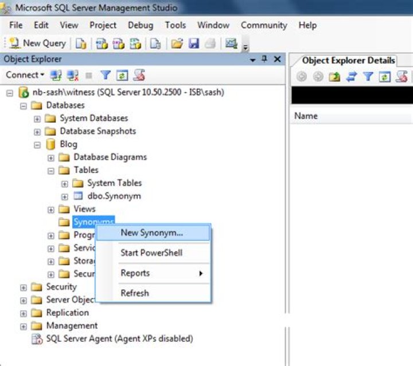The height and width of the screenshot is (366, 413).
Task: Open Object Explorer window position dropdown arrow
Action: [x=252, y=60]
